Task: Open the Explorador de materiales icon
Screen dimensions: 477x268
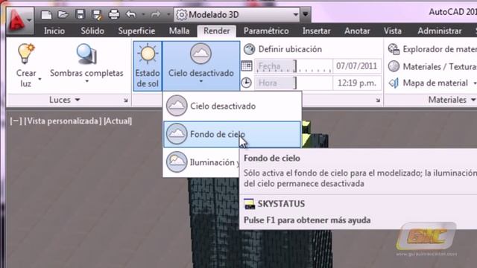Action: tap(394, 49)
